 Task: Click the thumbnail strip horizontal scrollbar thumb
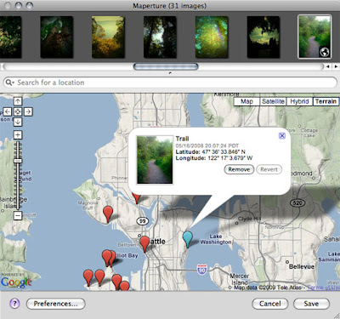tap(166, 66)
